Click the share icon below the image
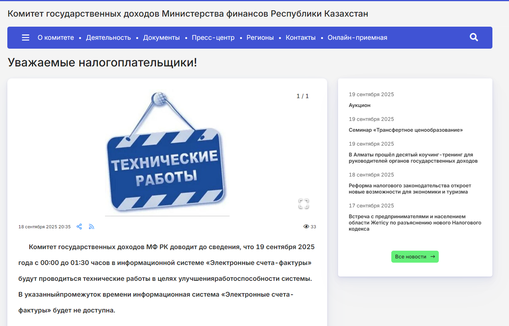 pyautogui.click(x=79, y=227)
